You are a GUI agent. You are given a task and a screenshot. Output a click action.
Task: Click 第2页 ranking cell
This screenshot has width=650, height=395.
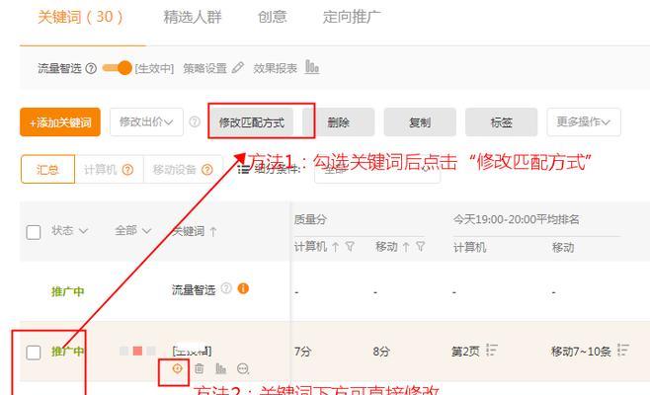[465, 352]
